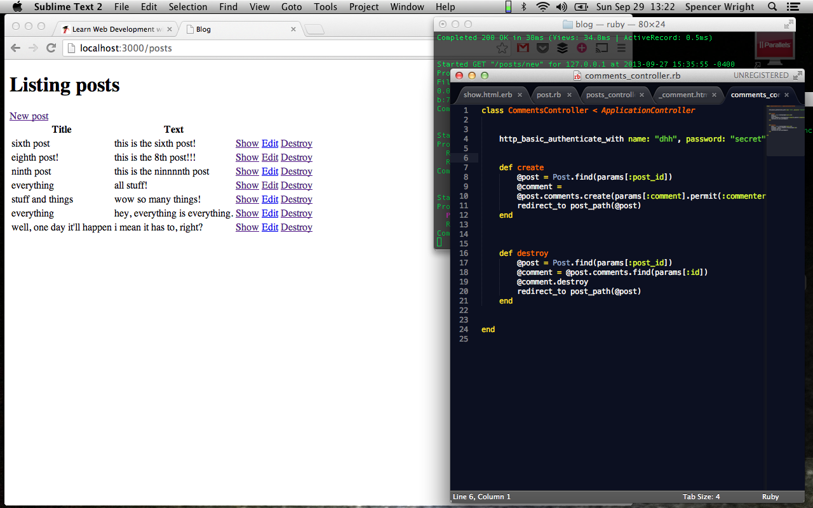Click the New post link
Screen dimensions: 813x508
29,116
